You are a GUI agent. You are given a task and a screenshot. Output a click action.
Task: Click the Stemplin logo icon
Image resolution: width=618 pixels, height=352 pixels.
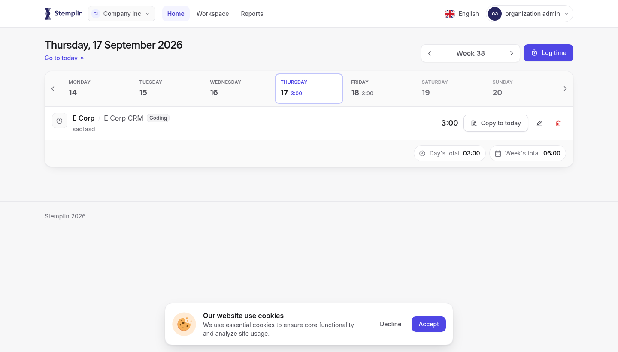tap(48, 14)
